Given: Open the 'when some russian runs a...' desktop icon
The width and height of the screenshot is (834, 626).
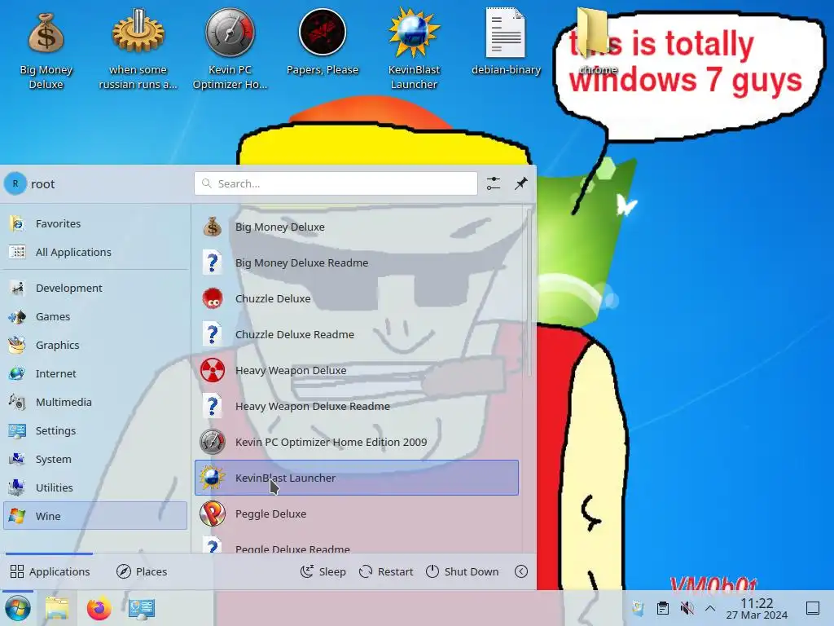Looking at the screenshot, I should 138,49.
